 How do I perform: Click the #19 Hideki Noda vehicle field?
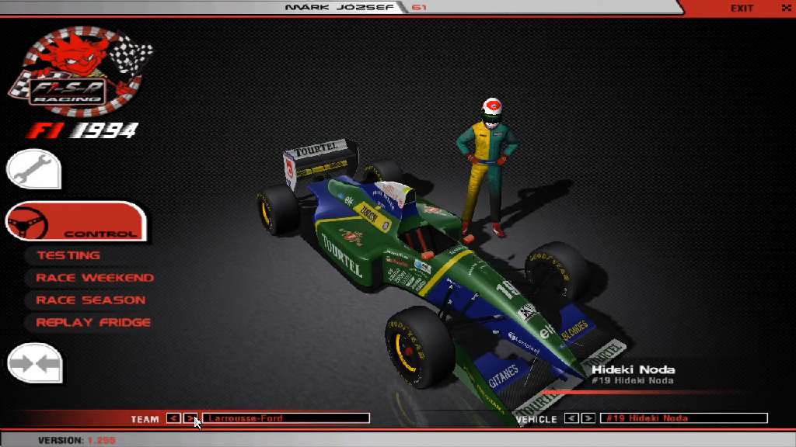pos(684,418)
